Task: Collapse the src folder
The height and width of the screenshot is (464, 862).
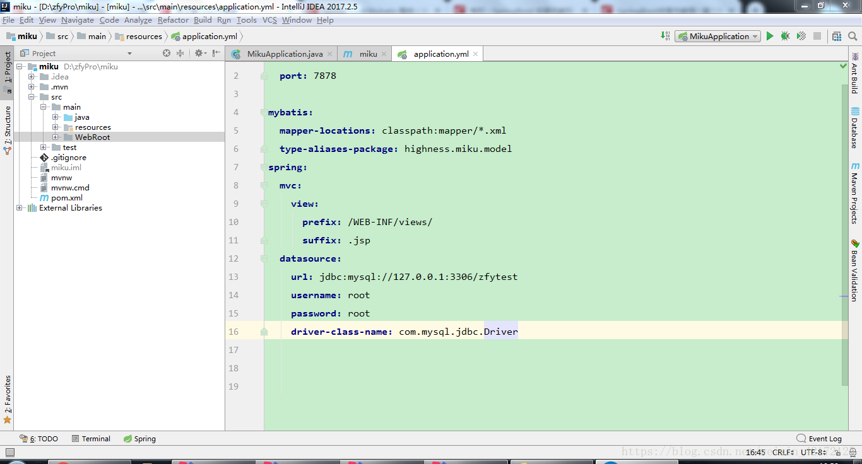Action: pos(32,97)
